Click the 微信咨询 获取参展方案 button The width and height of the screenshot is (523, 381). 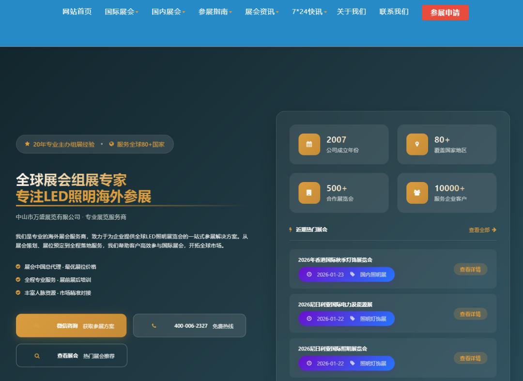coord(71,326)
